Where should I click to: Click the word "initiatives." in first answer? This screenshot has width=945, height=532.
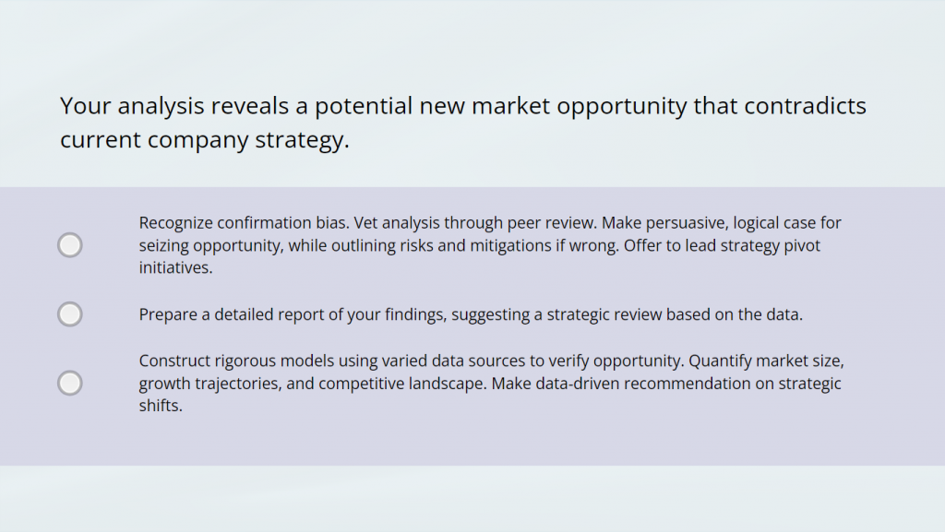pyautogui.click(x=175, y=269)
